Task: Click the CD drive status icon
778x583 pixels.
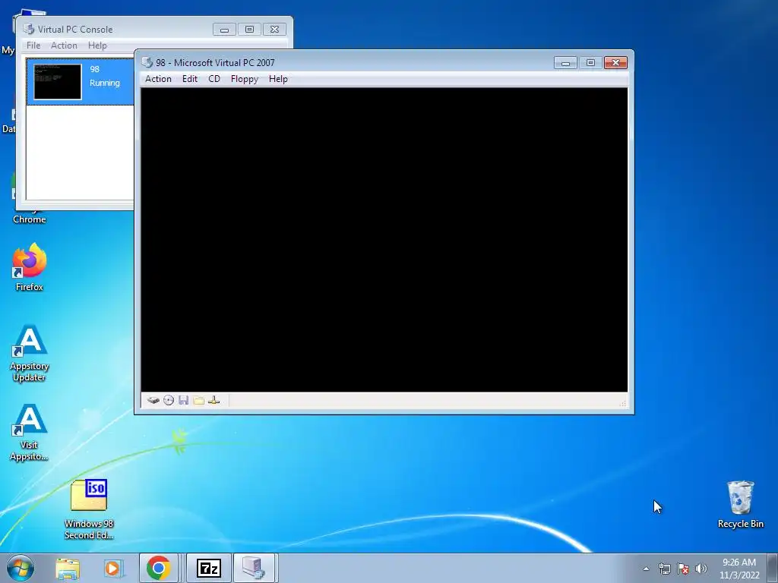Action: (169, 400)
